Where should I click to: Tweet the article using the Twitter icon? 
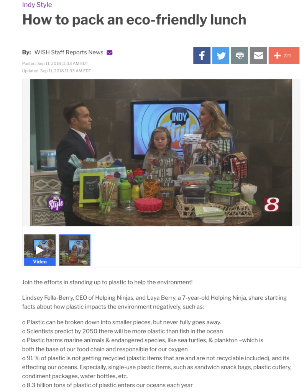click(220, 56)
